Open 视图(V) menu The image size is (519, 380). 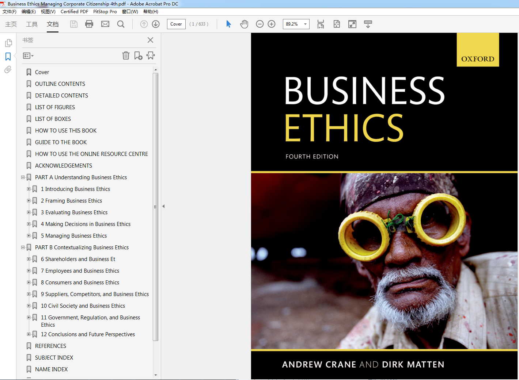pos(48,12)
